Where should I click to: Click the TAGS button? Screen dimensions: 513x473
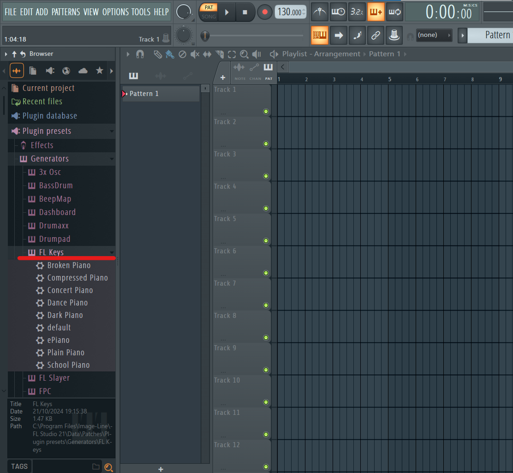pos(19,467)
